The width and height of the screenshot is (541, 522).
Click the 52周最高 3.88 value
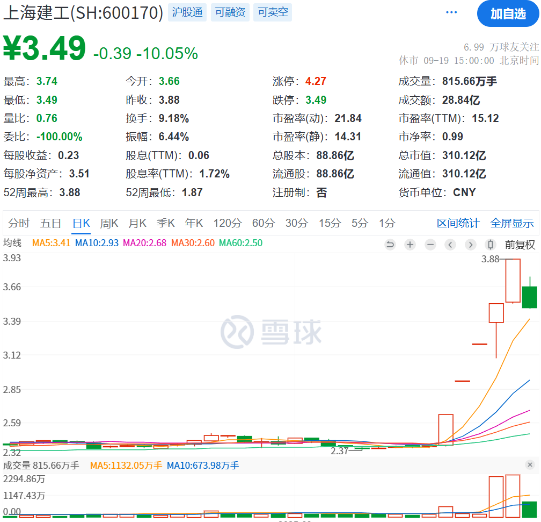coord(70,192)
